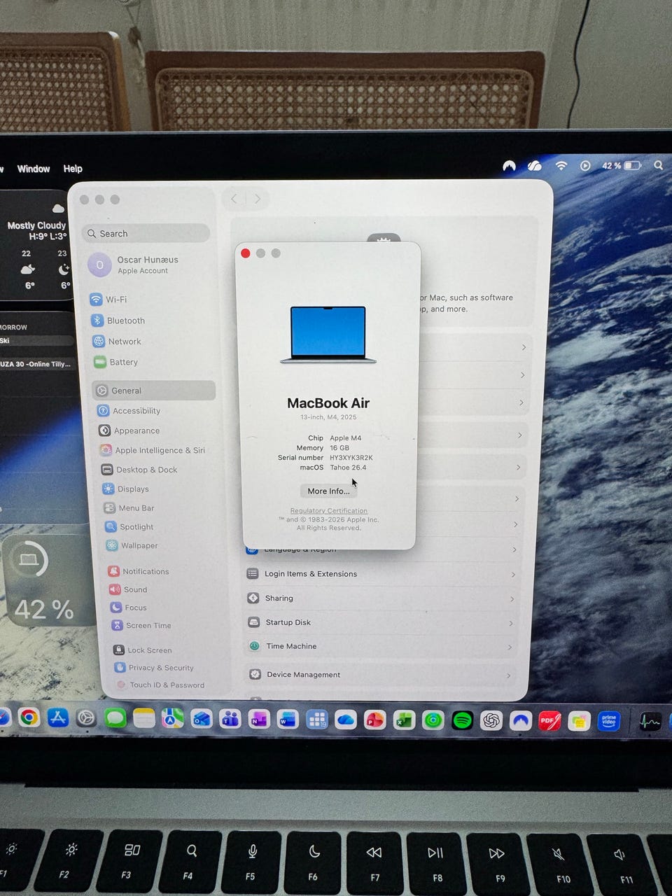The image size is (672, 896).
Task: Launch Microsoft Word from the Dock
Action: pos(288,720)
